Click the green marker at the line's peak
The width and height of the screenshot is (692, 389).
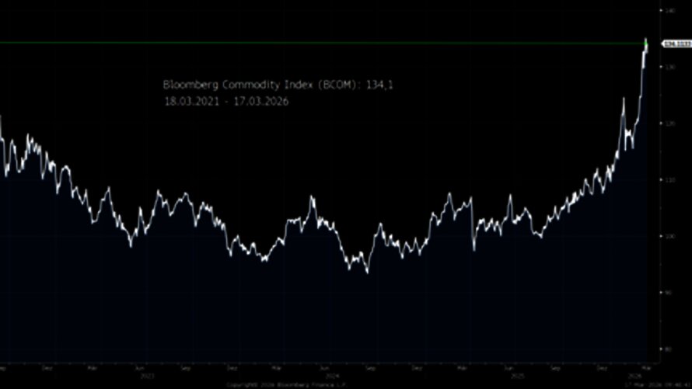pyautogui.click(x=646, y=40)
